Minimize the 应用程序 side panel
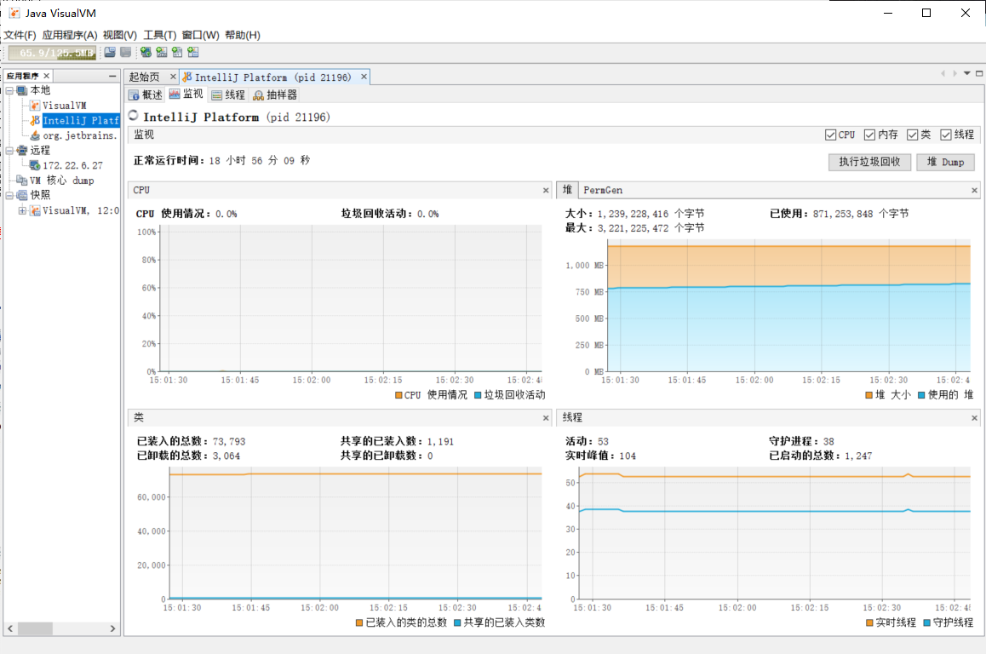Viewport: 986px width, 654px height. tap(112, 76)
